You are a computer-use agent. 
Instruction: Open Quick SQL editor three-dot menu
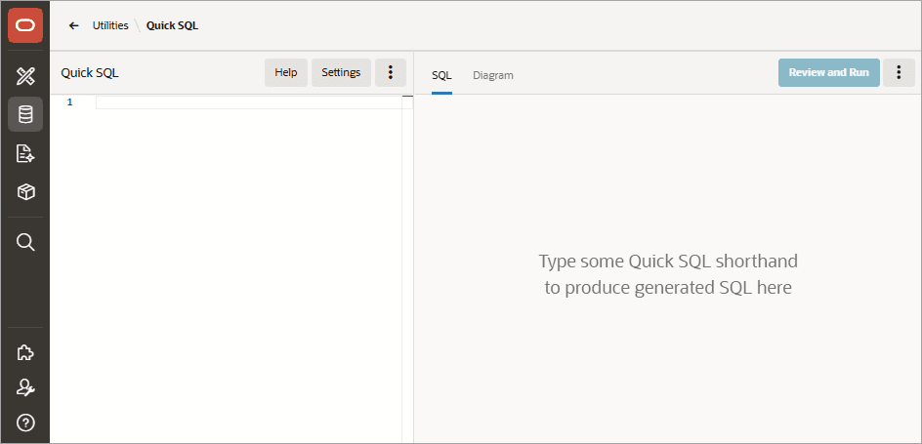(391, 73)
